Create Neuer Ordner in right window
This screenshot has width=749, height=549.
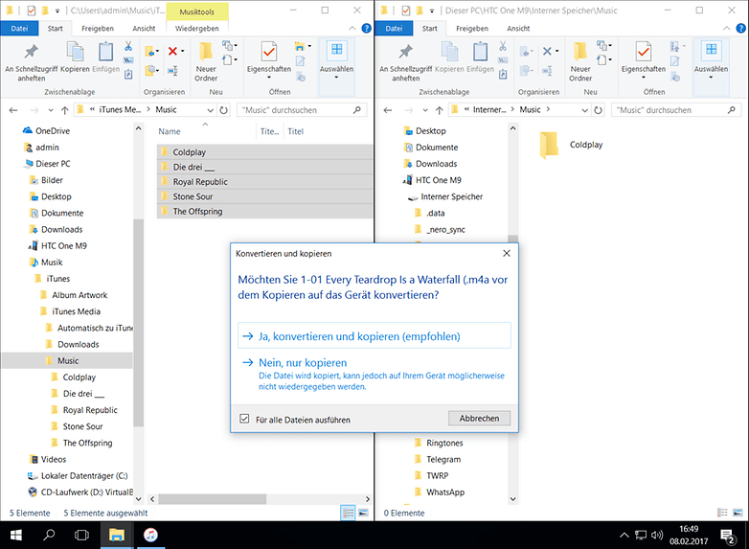click(580, 62)
